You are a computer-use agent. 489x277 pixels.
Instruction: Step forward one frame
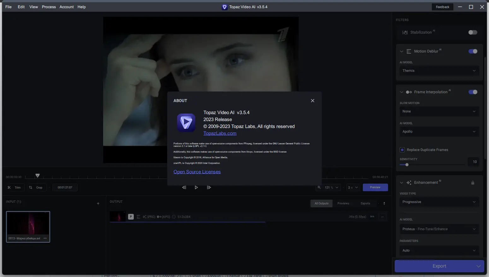tap(209, 187)
